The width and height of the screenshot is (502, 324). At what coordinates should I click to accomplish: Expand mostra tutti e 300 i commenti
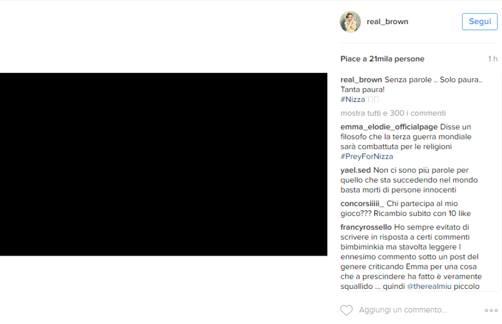393,113
